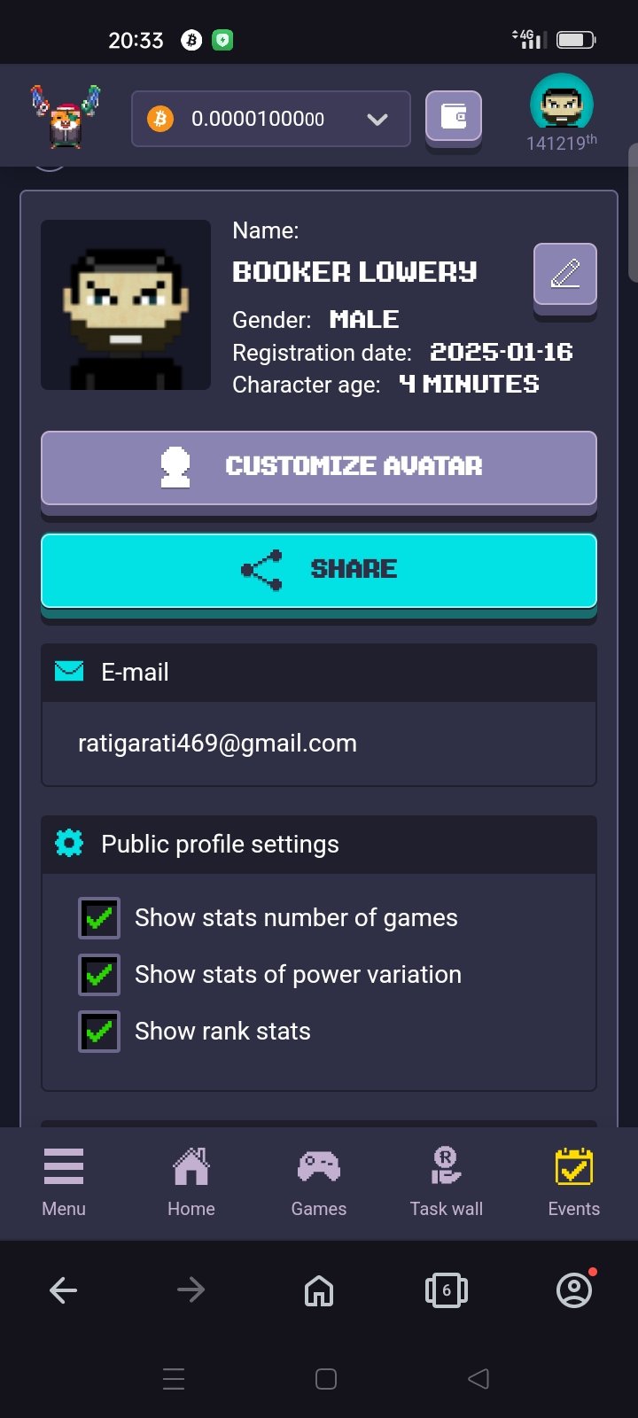The image size is (638, 1418).
Task: Open the site logo mascot icon
Action: (x=66, y=117)
